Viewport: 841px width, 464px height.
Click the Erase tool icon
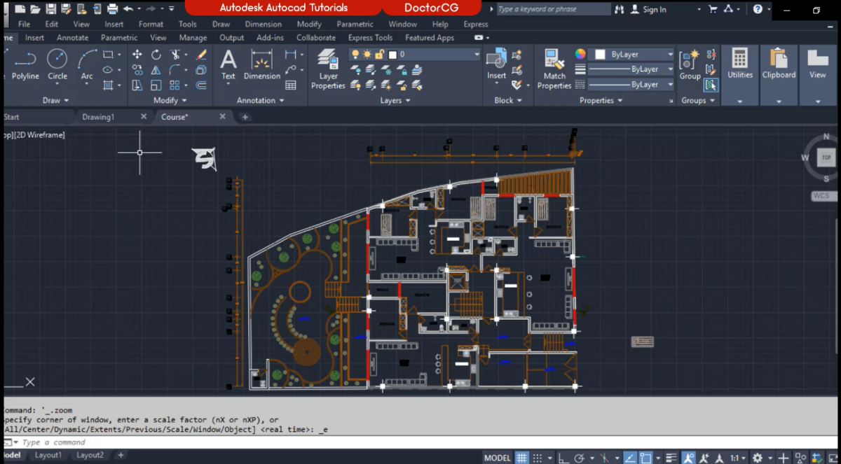201,55
